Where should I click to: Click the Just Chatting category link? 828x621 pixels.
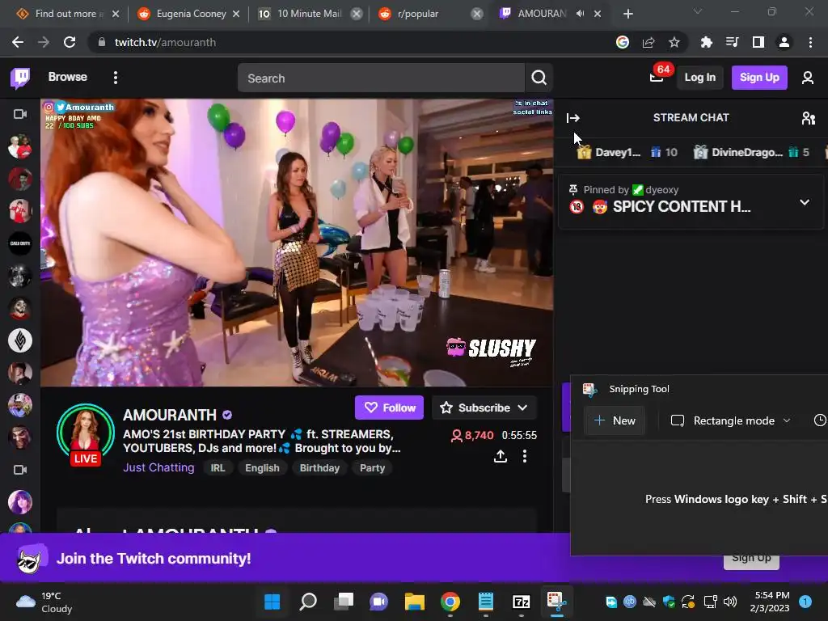click(x=158, y=467)
